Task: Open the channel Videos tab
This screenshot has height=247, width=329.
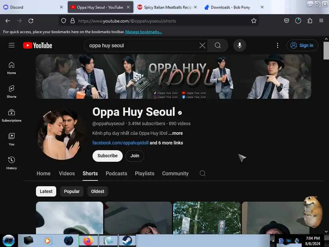Action: [67, 173]
